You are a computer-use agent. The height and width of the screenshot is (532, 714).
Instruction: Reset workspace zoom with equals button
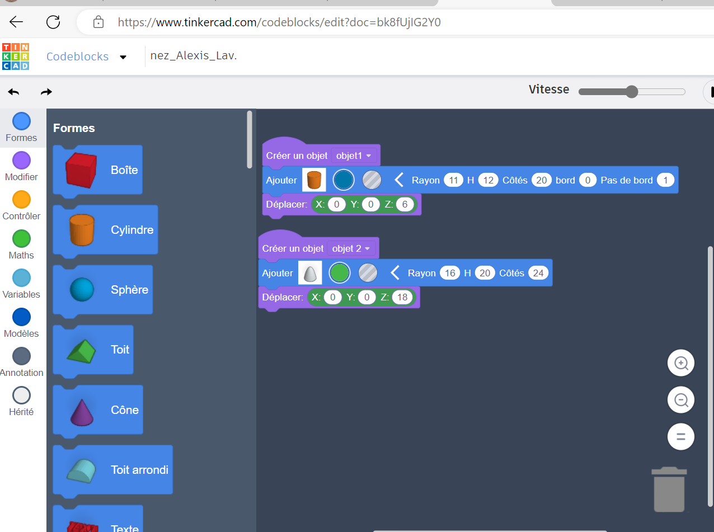tap(681, 437)
